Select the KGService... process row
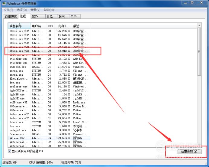This screenshot has width=209, height=167. 49,110
